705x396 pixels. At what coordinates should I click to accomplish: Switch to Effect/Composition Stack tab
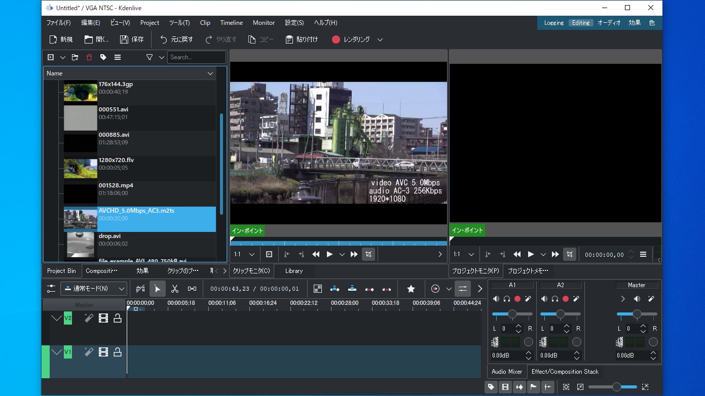click(x=565, y=372)
